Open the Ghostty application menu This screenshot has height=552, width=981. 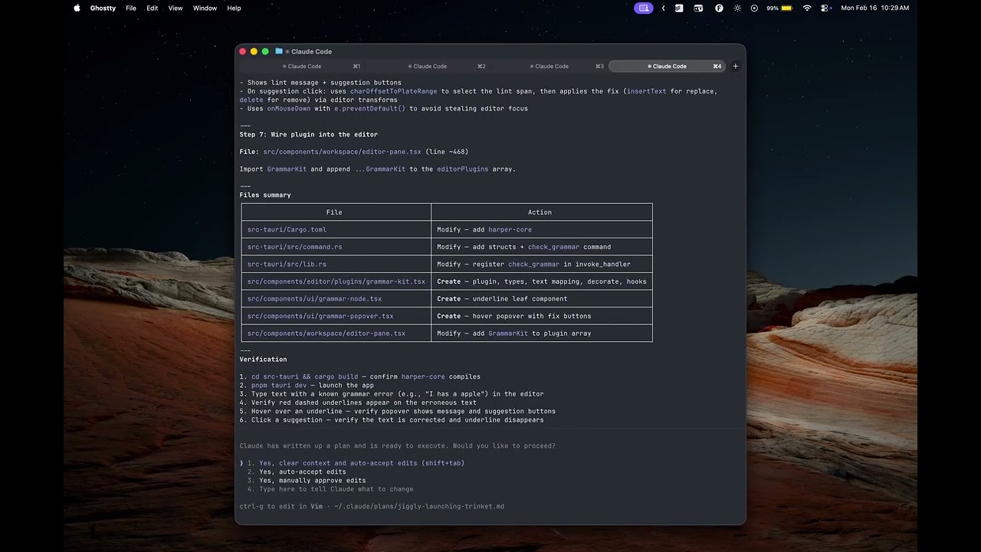(x=103, y=8)
